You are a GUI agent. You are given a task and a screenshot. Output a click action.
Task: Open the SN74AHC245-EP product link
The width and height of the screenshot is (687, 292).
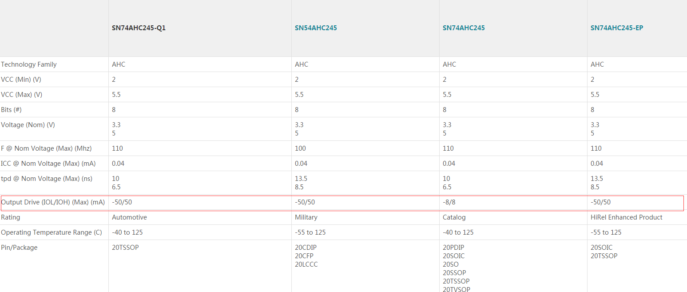pos(617,28)
